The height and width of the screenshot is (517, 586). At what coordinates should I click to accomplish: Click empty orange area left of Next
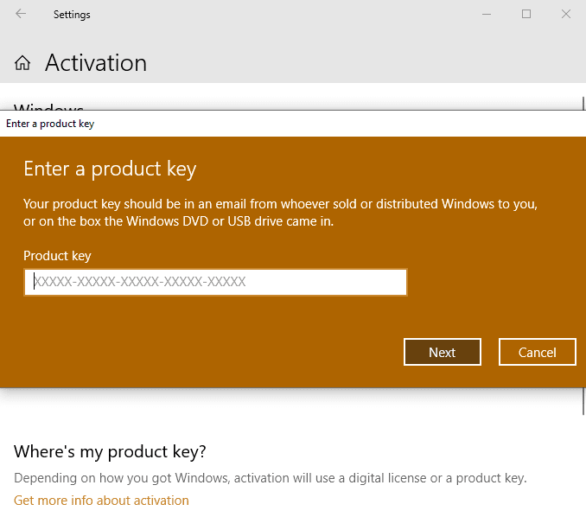[216, 352]
